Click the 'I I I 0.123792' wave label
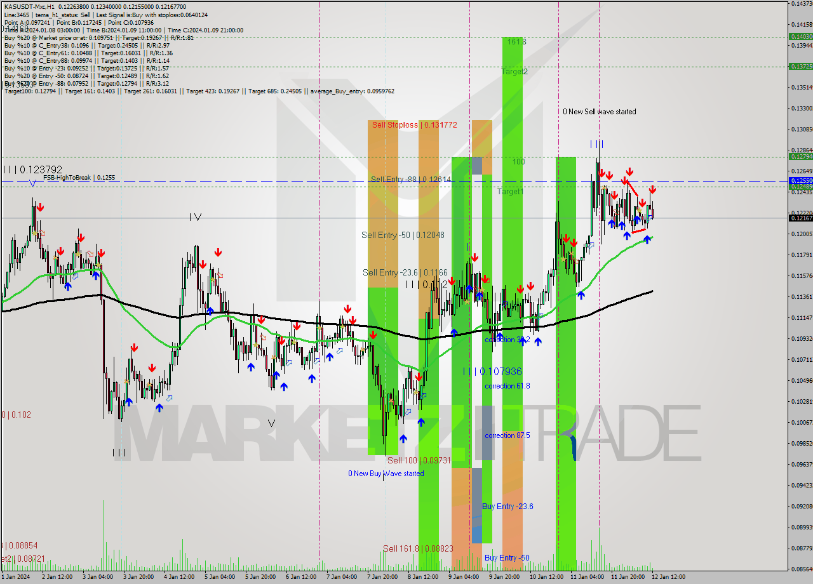Viewport: 813px width, 584px height. (32, 169)
